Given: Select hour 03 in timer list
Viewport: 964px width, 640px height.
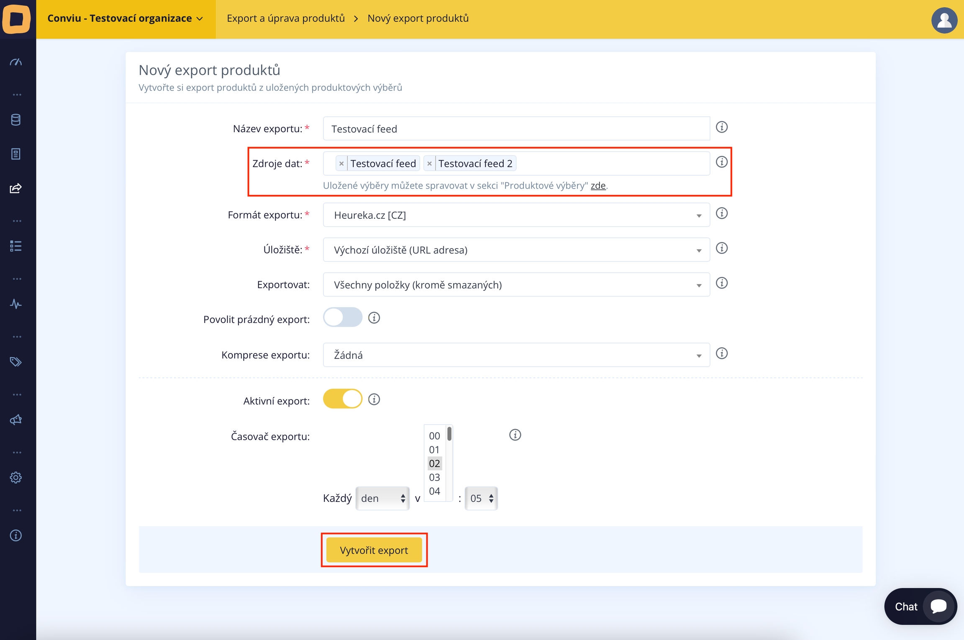Looking at the screenshot, I should (x=434, y=477).
